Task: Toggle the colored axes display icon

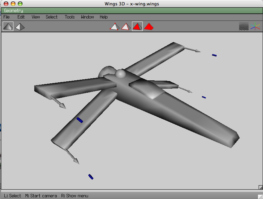Action: click(x=255, y=26)
